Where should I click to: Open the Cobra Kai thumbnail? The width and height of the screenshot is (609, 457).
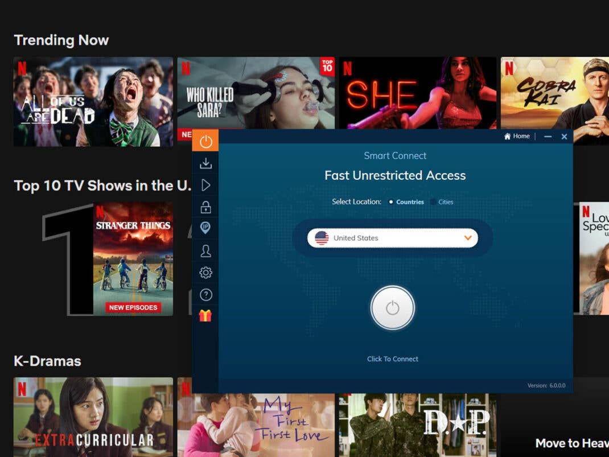(554, 100)
